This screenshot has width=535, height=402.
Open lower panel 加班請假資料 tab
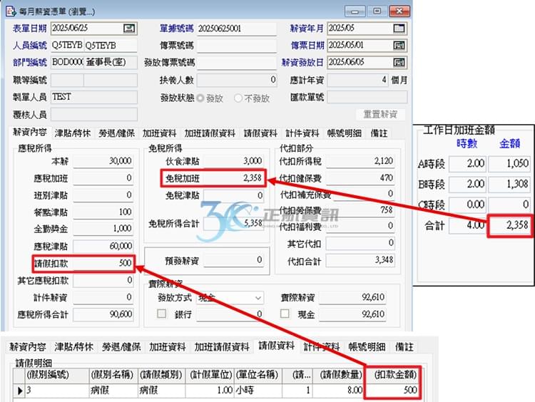pos(222,347)
